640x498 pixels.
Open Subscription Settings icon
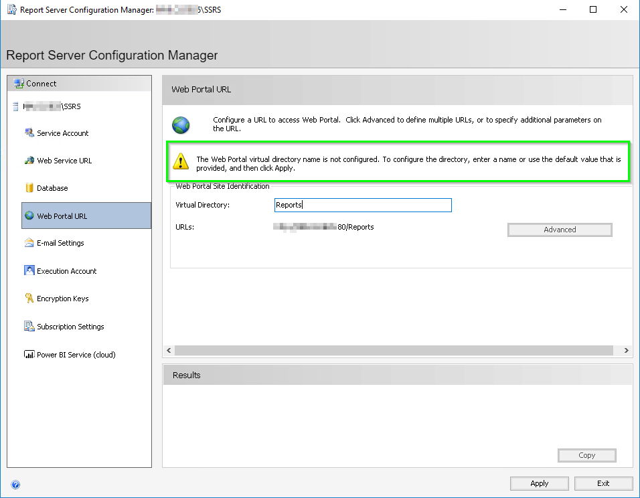29,326
